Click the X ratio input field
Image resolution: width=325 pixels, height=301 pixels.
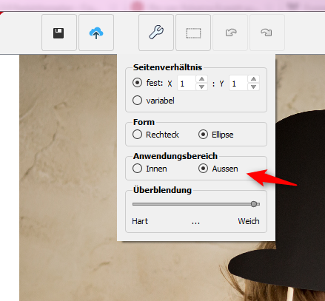[x=187, y=83]
